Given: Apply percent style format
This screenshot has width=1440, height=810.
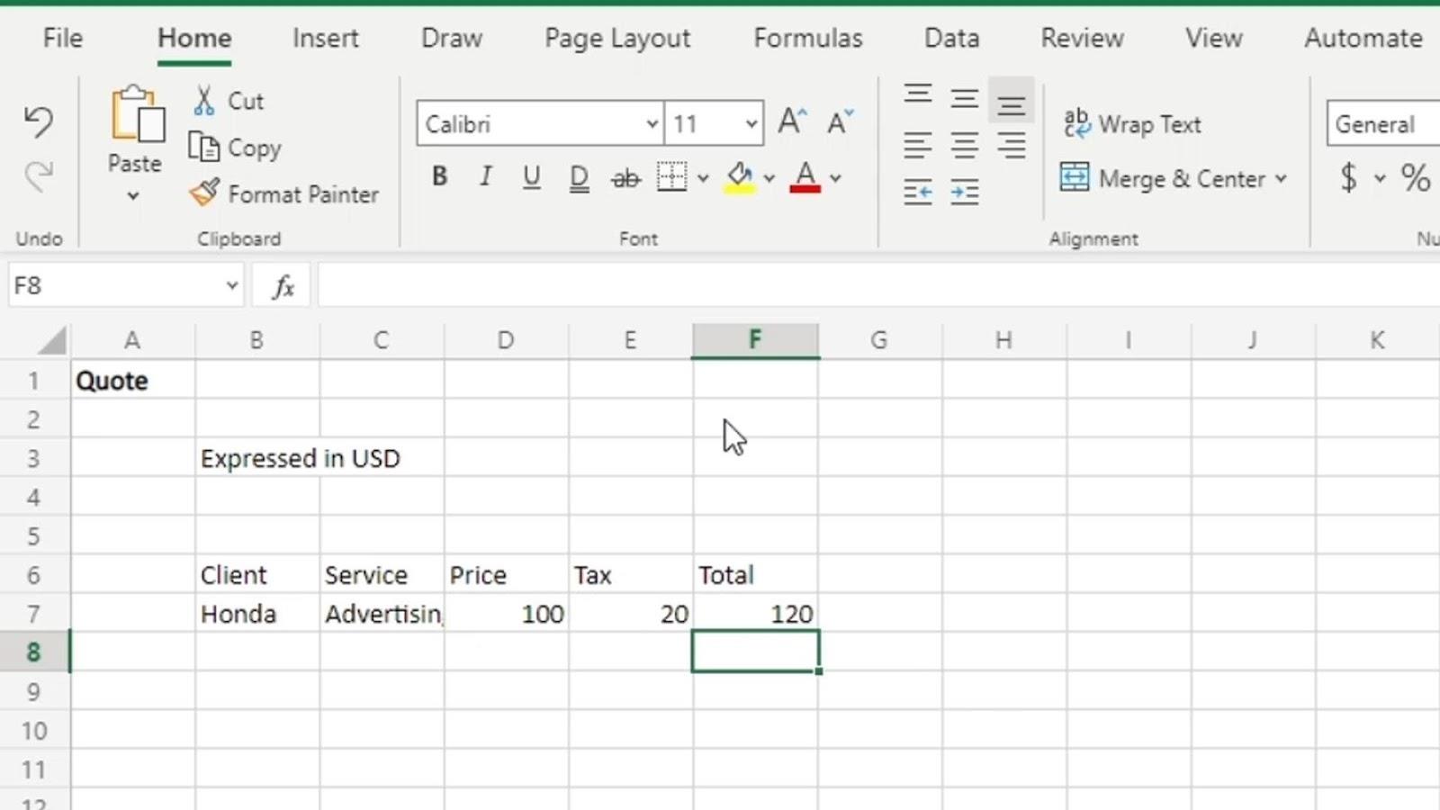Looking at the screenshot, I should (x=1415, y=177).
